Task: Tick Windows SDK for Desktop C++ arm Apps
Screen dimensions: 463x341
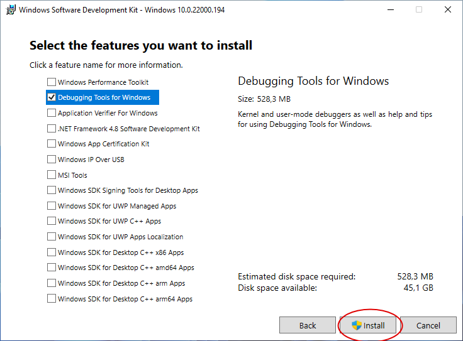Action: 52,283
